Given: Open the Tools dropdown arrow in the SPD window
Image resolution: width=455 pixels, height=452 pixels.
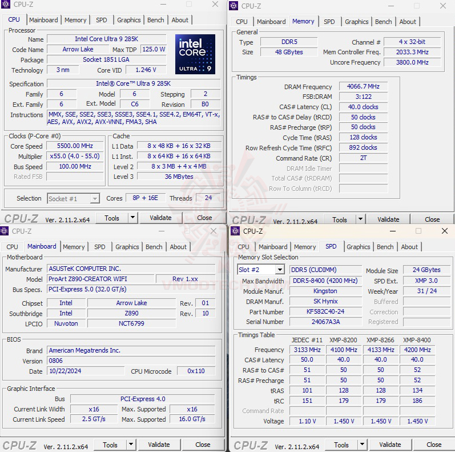Looking at the screenshot, I should 362,445.
